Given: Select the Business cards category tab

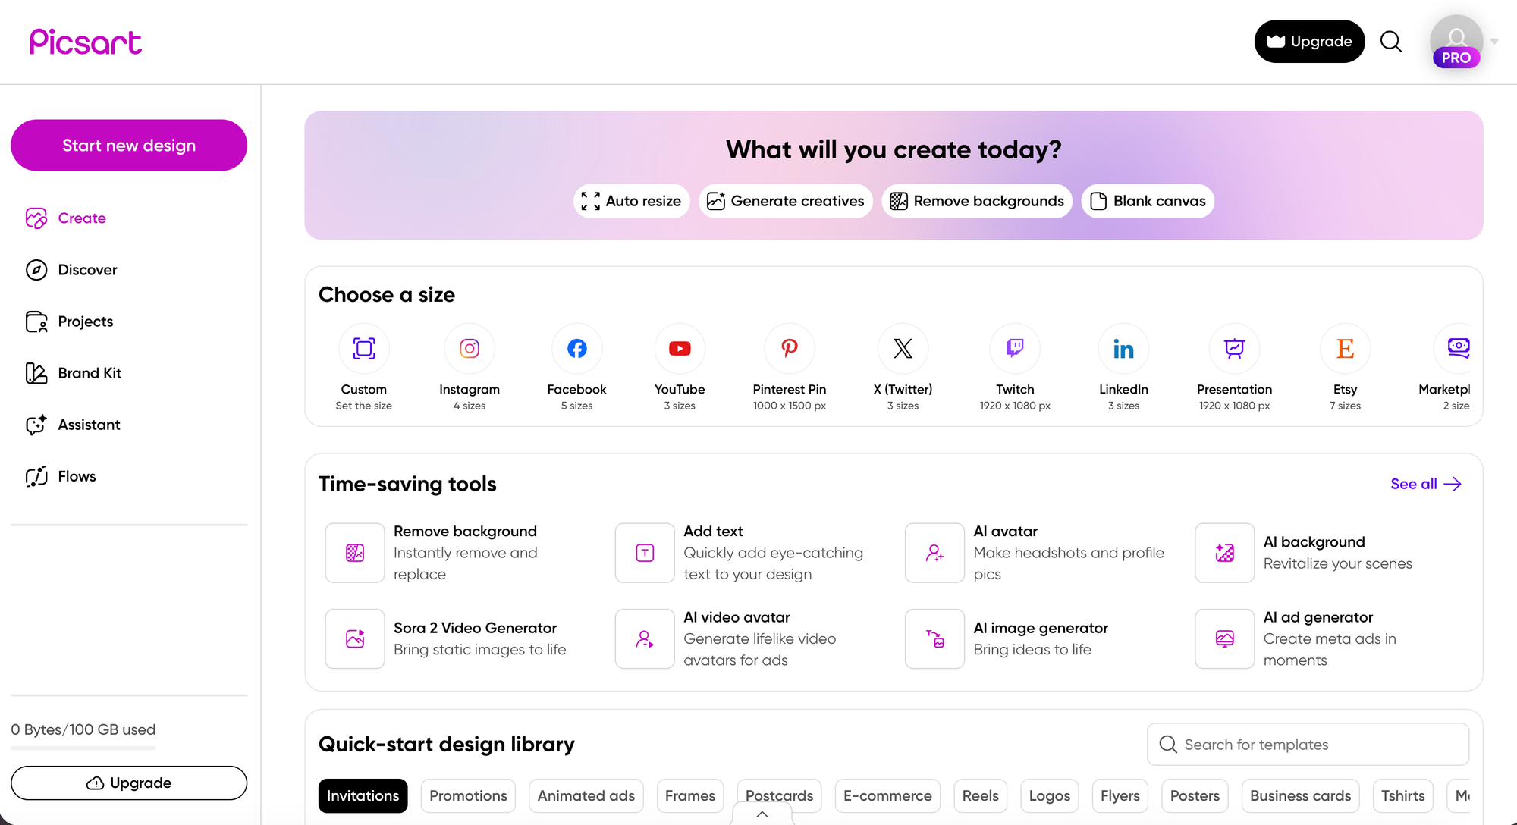Looking at the screenshot, I should tap(1300, 795).
